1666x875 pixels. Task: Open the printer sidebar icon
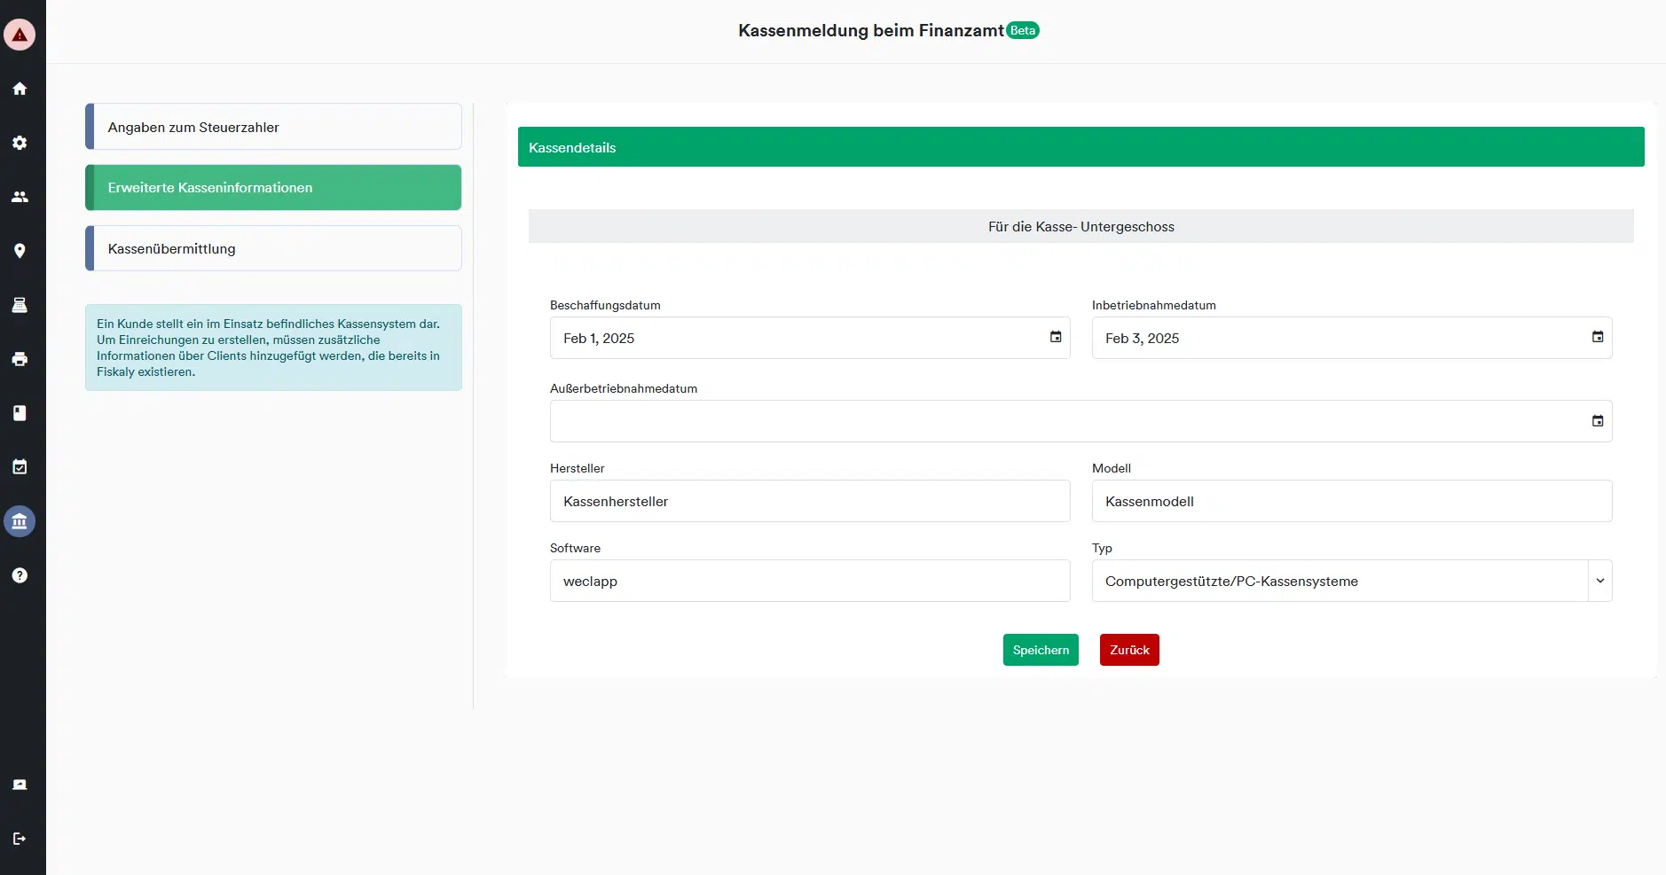click(x=20, y=359)
